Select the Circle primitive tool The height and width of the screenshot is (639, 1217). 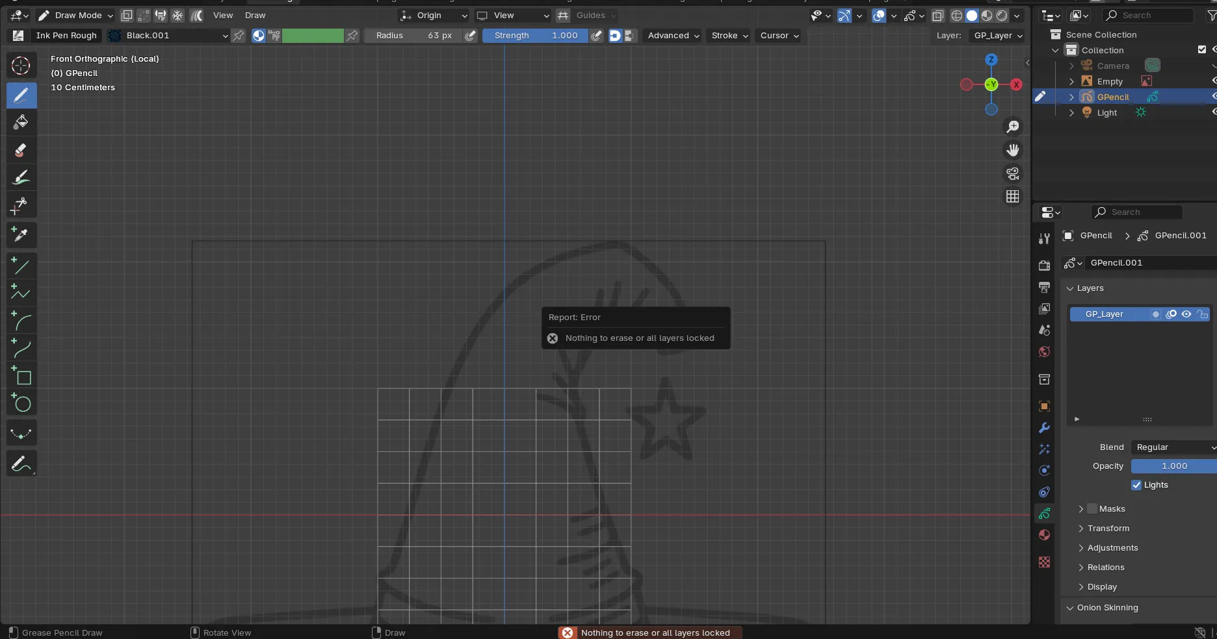click(x=21, y=404)
